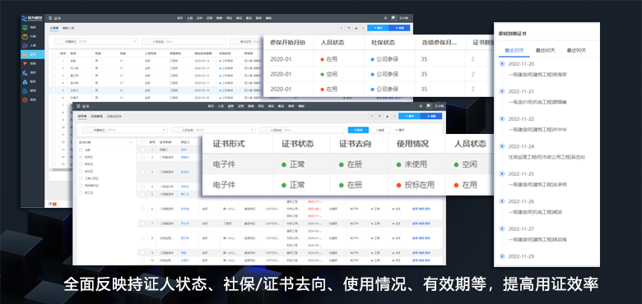Click 人员姓名 input in back 人员 window

(x=196, y=41)
